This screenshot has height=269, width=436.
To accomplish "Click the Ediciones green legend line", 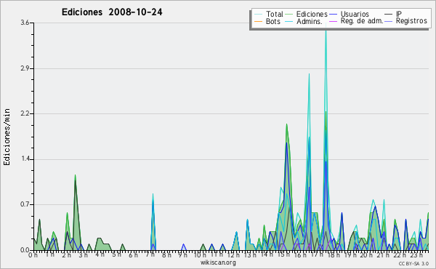I will coord(289,15).
